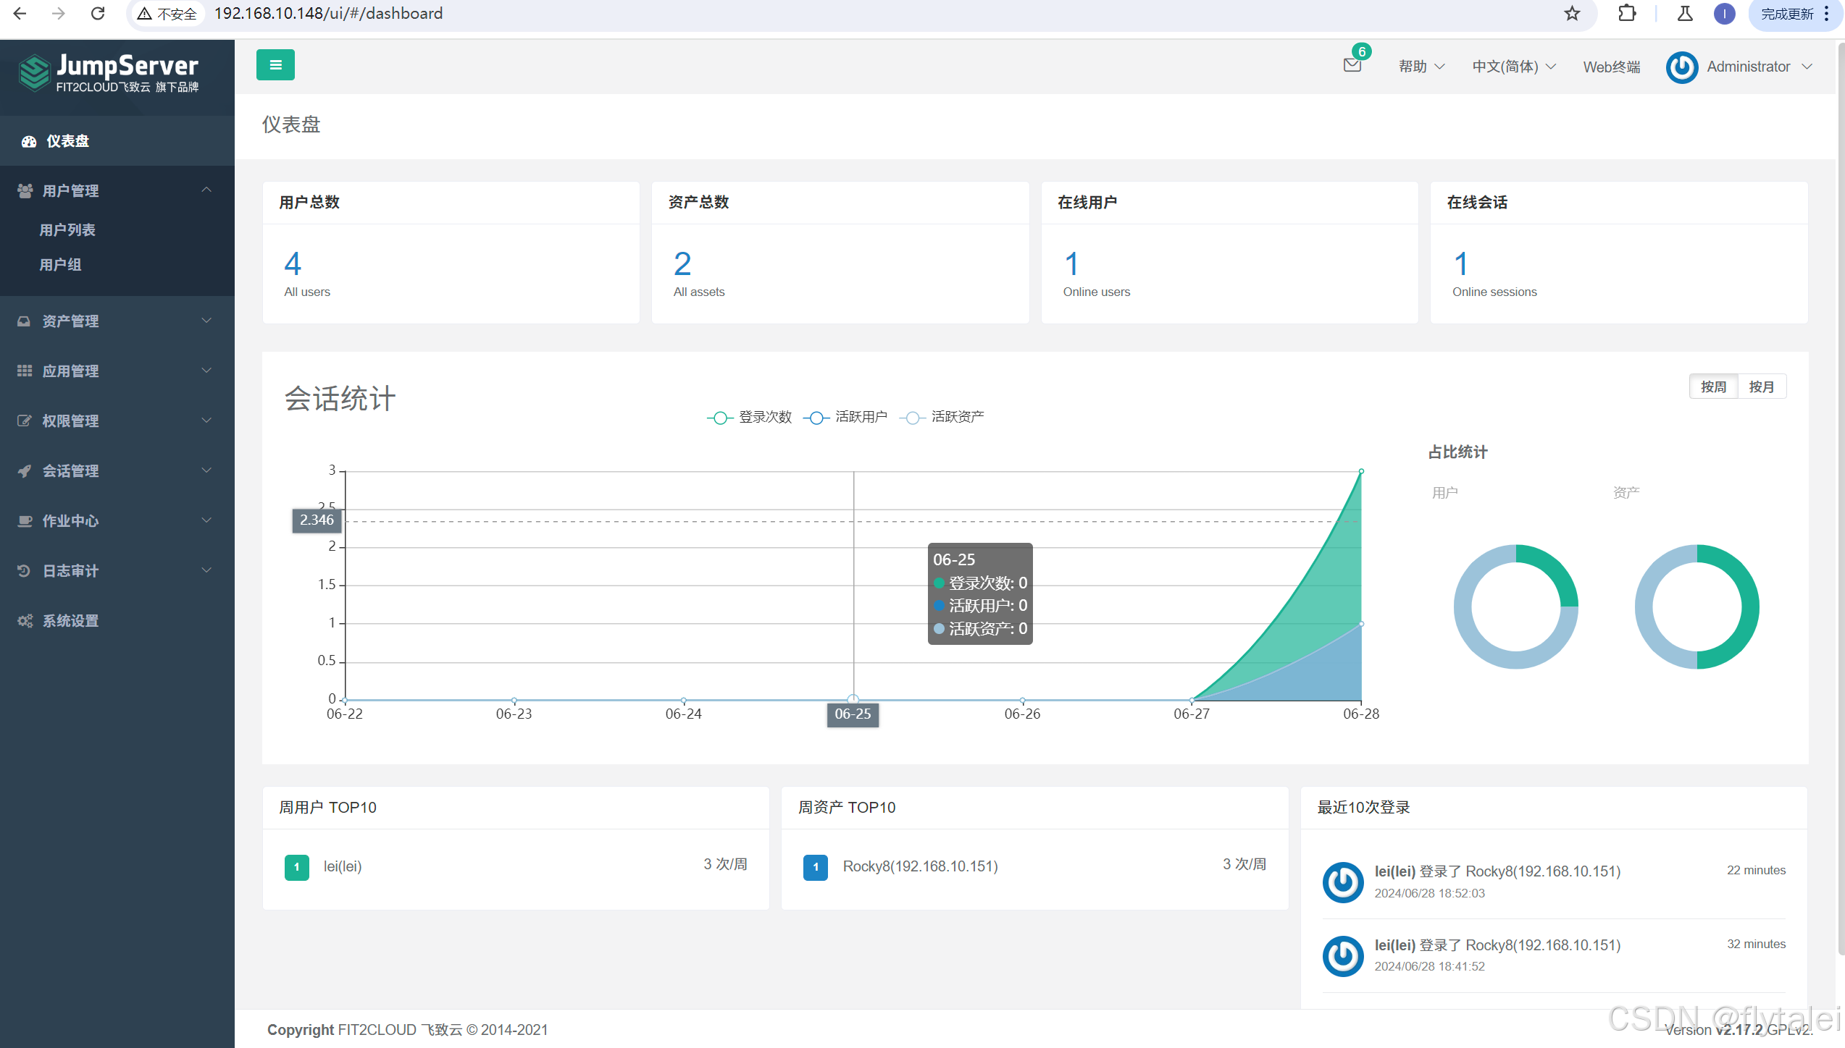Open 用户列表 submenu item
This screenshot has height=1048, width=1845.
[67, 229]
